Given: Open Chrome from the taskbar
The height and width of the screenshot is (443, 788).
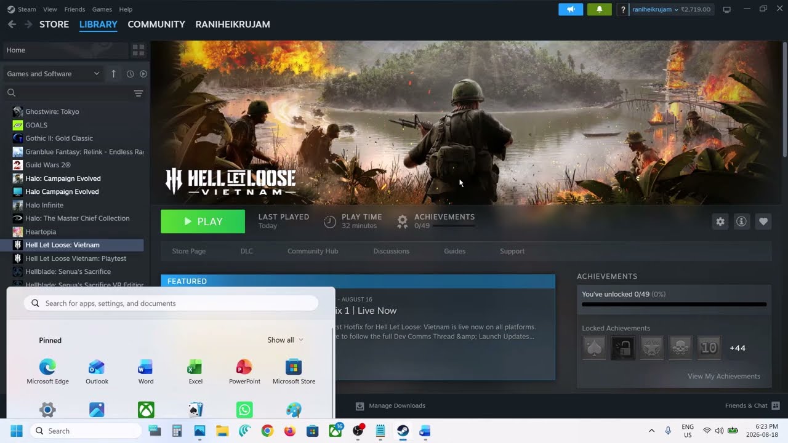Looking at the screenshot, I should (267, 431).
